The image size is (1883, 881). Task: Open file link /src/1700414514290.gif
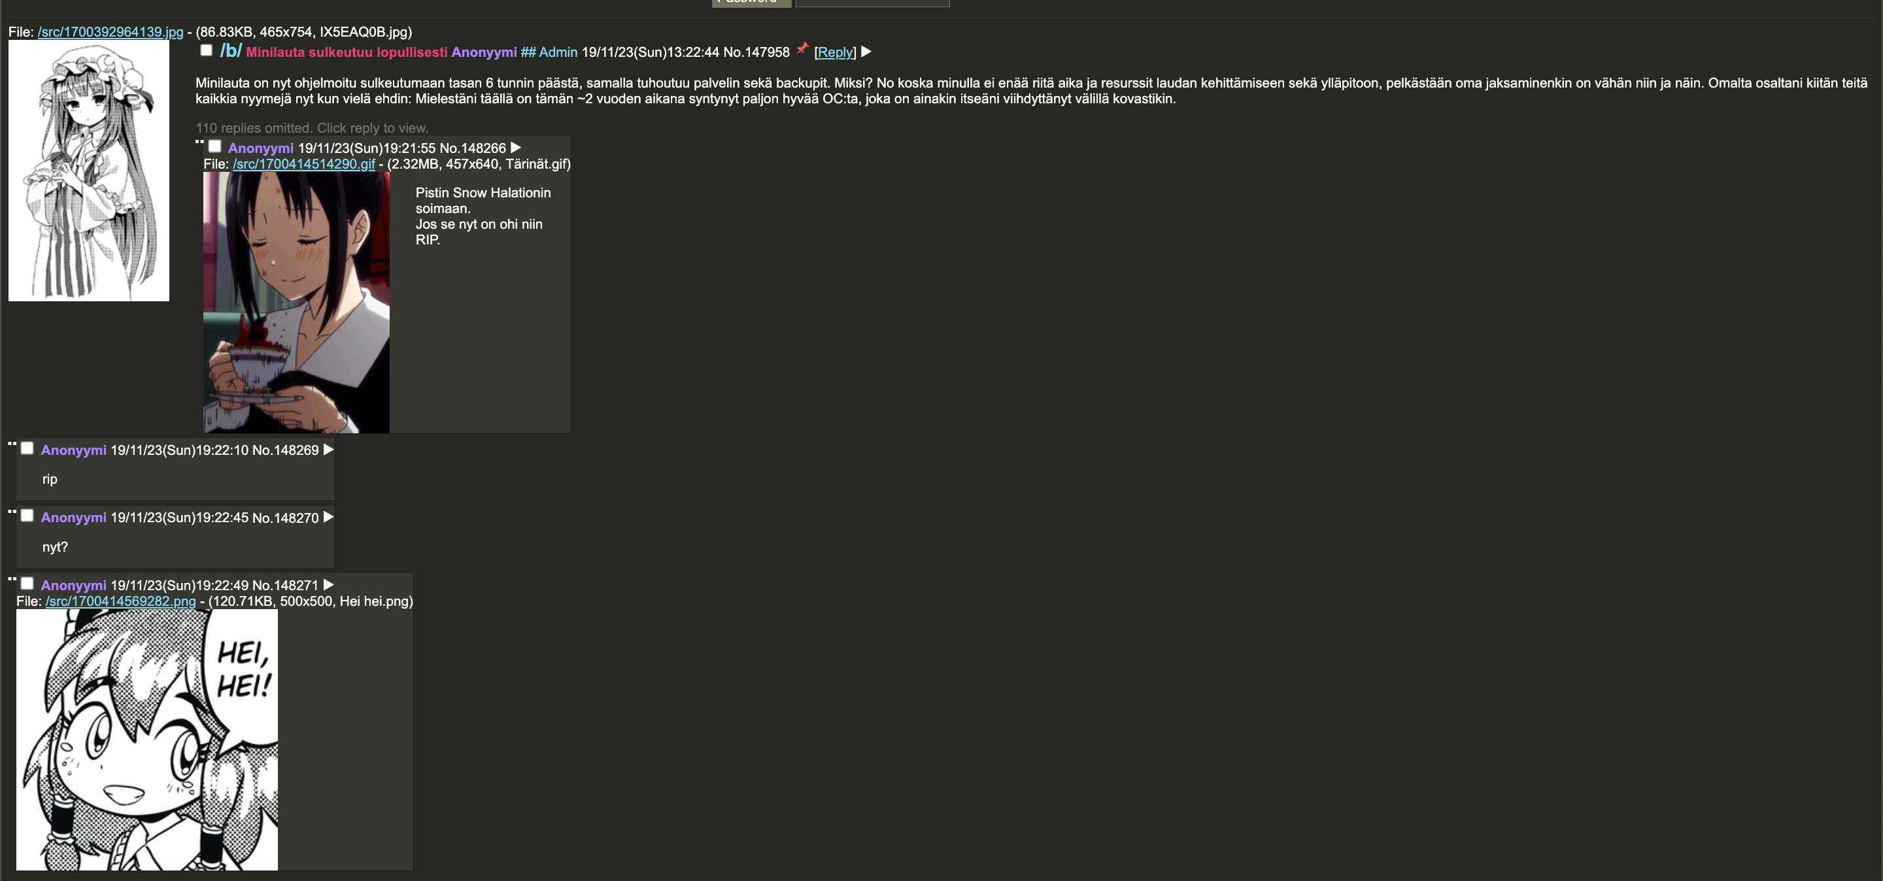tap(304, 163)
